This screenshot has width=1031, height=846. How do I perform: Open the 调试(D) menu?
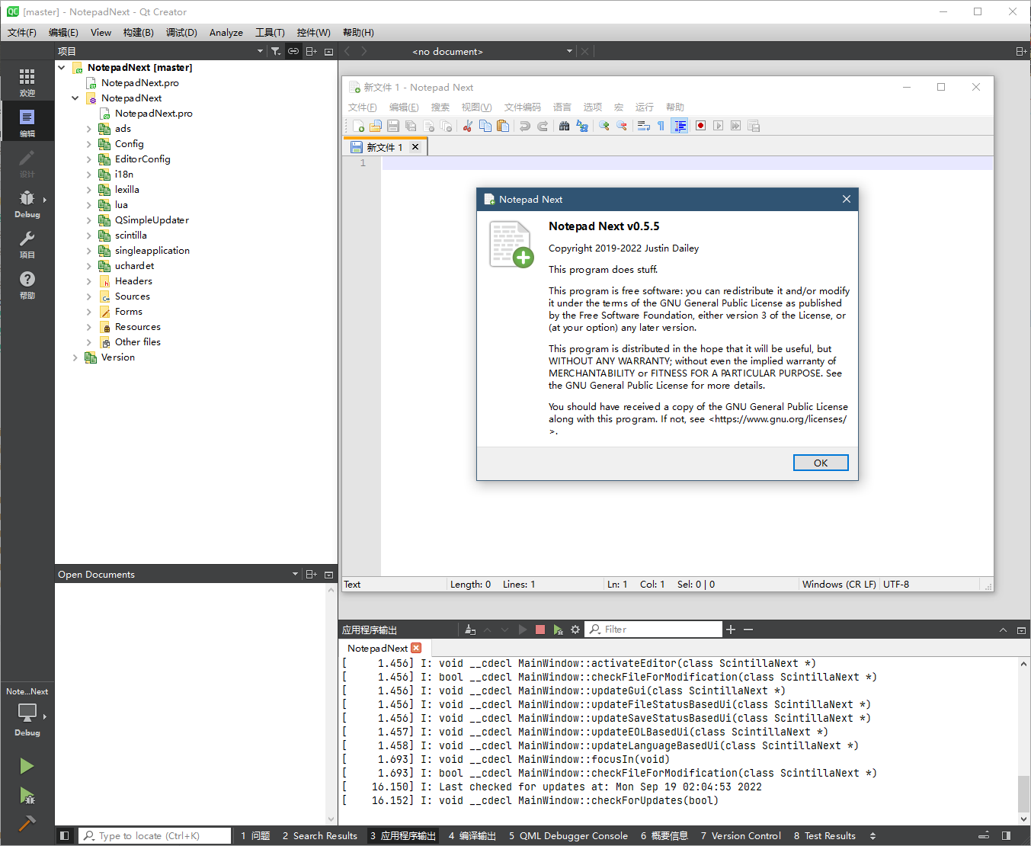[x=181, y=32]
